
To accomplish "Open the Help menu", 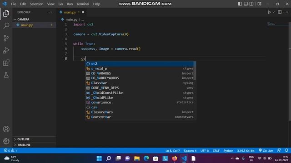I will [x=97, y=4].
